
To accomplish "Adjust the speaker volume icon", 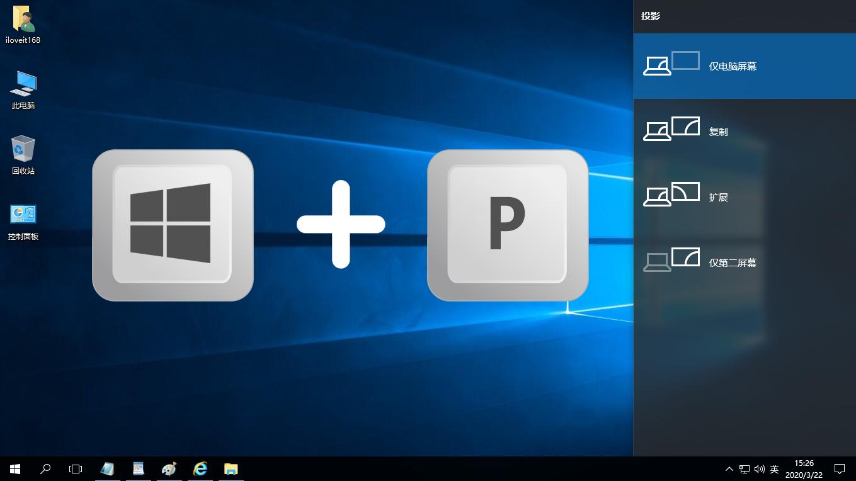I will point(759,468).
